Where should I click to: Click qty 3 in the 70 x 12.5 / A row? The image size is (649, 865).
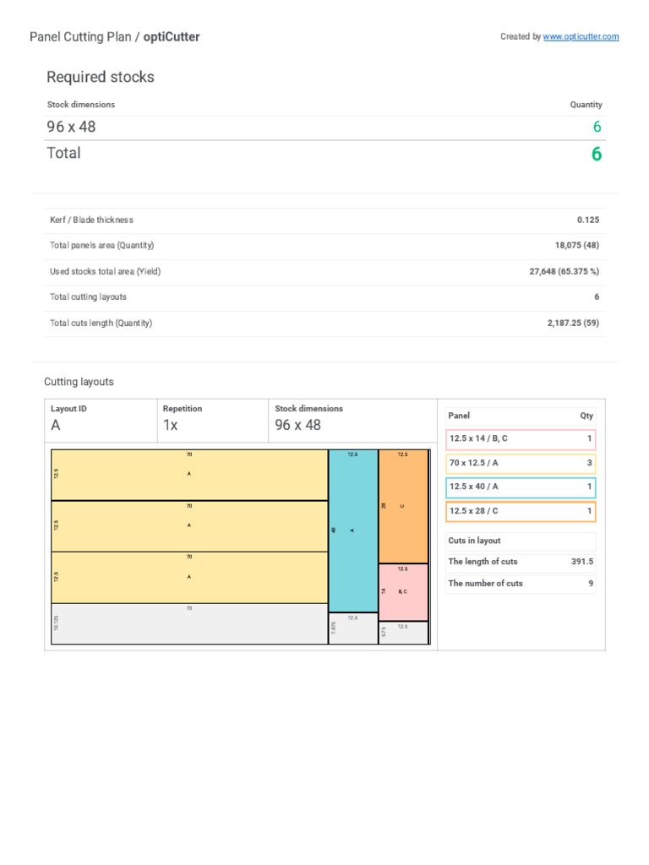coord(589,463)
